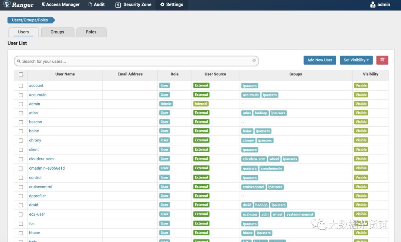
Task: Toggle the select-all users checkbox
Action: coord(21,74)
